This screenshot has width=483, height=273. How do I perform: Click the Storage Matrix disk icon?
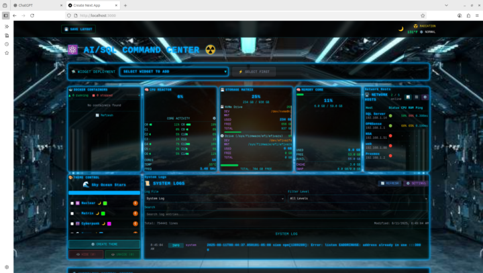(x=223, y=90)
